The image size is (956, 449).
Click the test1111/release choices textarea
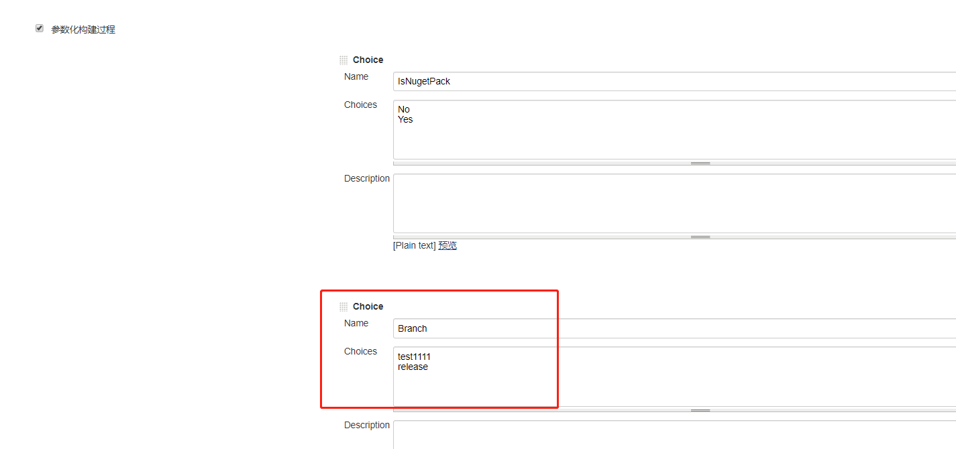coord(674,377)
